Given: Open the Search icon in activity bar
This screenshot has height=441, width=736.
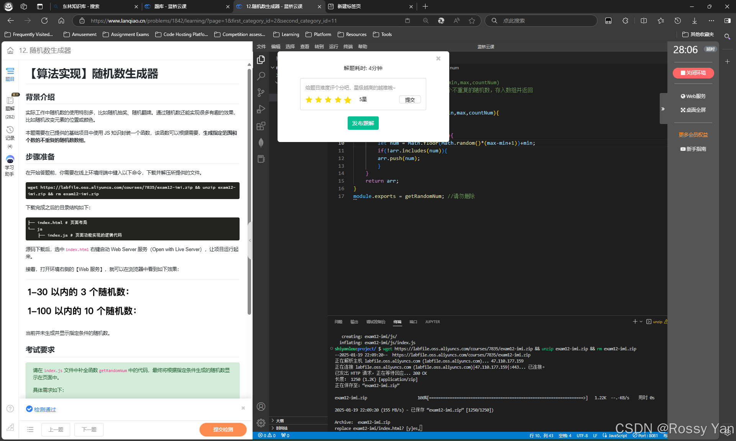Looking at the screenshot, I should coord(261,76).
